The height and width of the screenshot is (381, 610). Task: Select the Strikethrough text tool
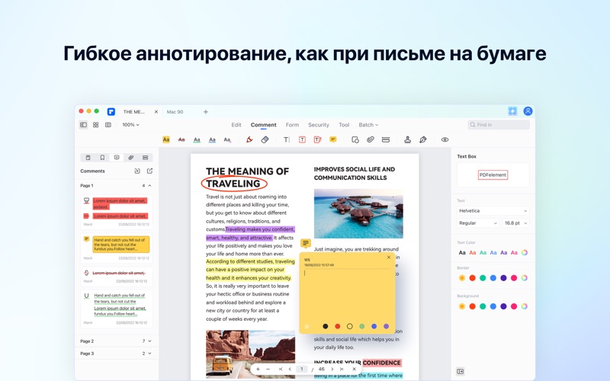(181, 139)
